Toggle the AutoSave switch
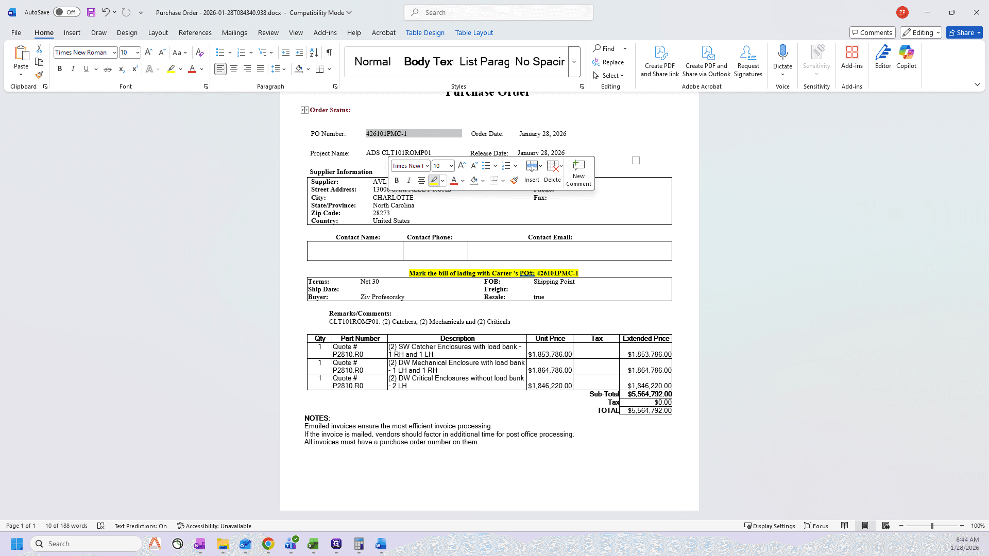Viewport: 989px width, 556px height. tap(66, 12)
